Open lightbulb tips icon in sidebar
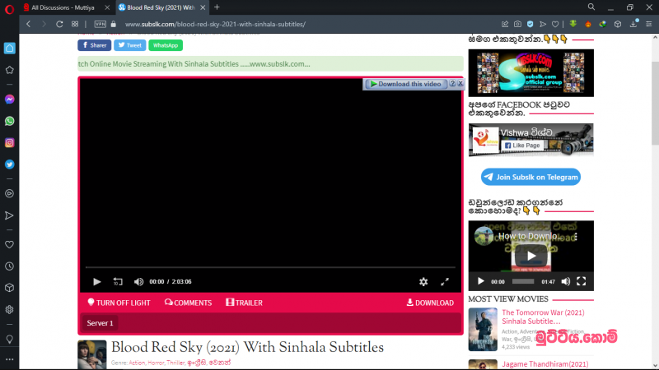Viewport: 659px width, 370px height. 9,339
